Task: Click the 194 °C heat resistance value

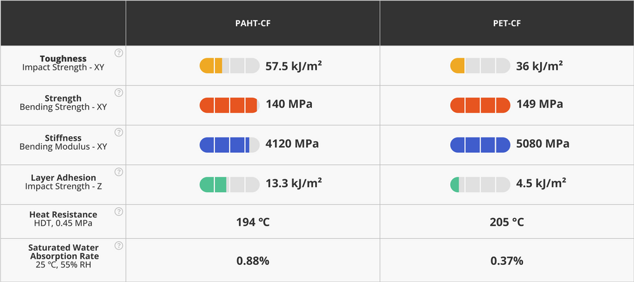Action: click(253, 222)
